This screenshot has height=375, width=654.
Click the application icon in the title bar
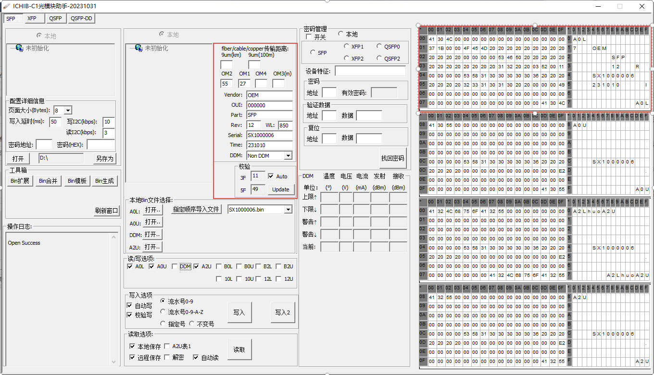tap(6, 6)
